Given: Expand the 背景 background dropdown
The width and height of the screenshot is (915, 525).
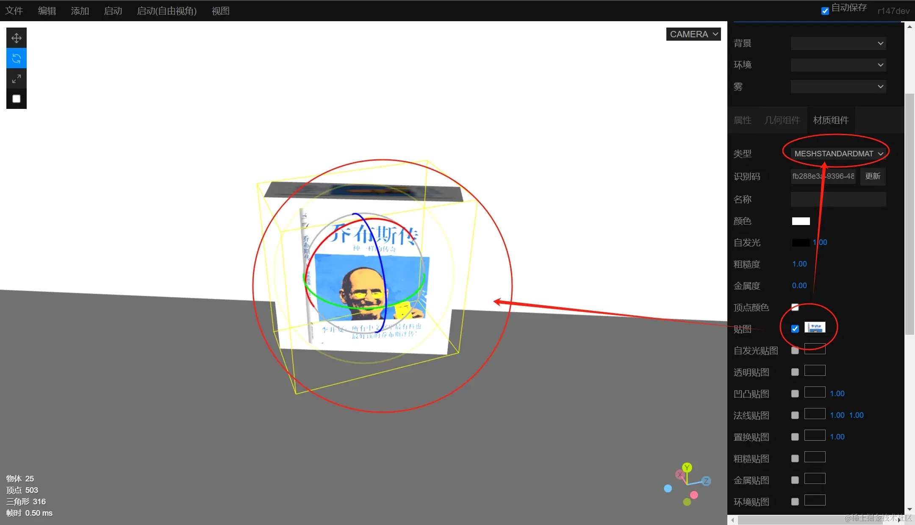Looking at the screenshot, I should (x=838, y=43).
